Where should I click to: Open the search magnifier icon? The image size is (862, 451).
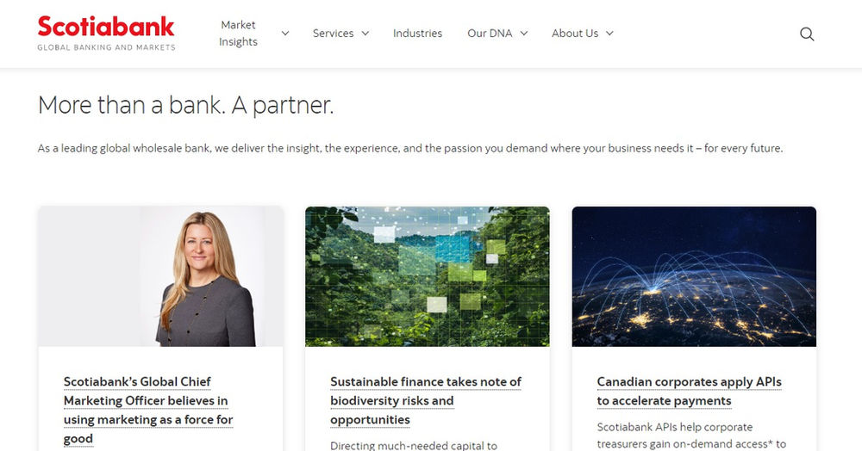[x=807, y=34]
